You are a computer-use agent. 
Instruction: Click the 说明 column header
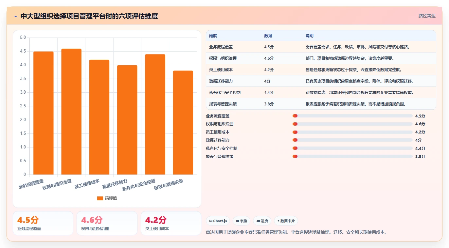(310, 36)
